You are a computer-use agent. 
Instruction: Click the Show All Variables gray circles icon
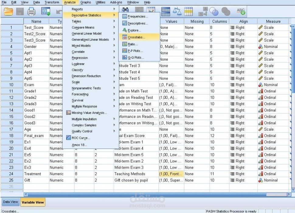226,12
